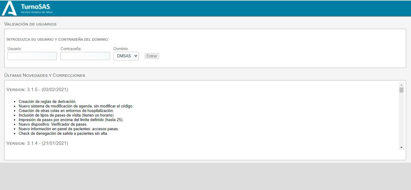The image size is (411, 190).
Task: Click 'Check de denegación de salida' item
Action: pos(63,133)
